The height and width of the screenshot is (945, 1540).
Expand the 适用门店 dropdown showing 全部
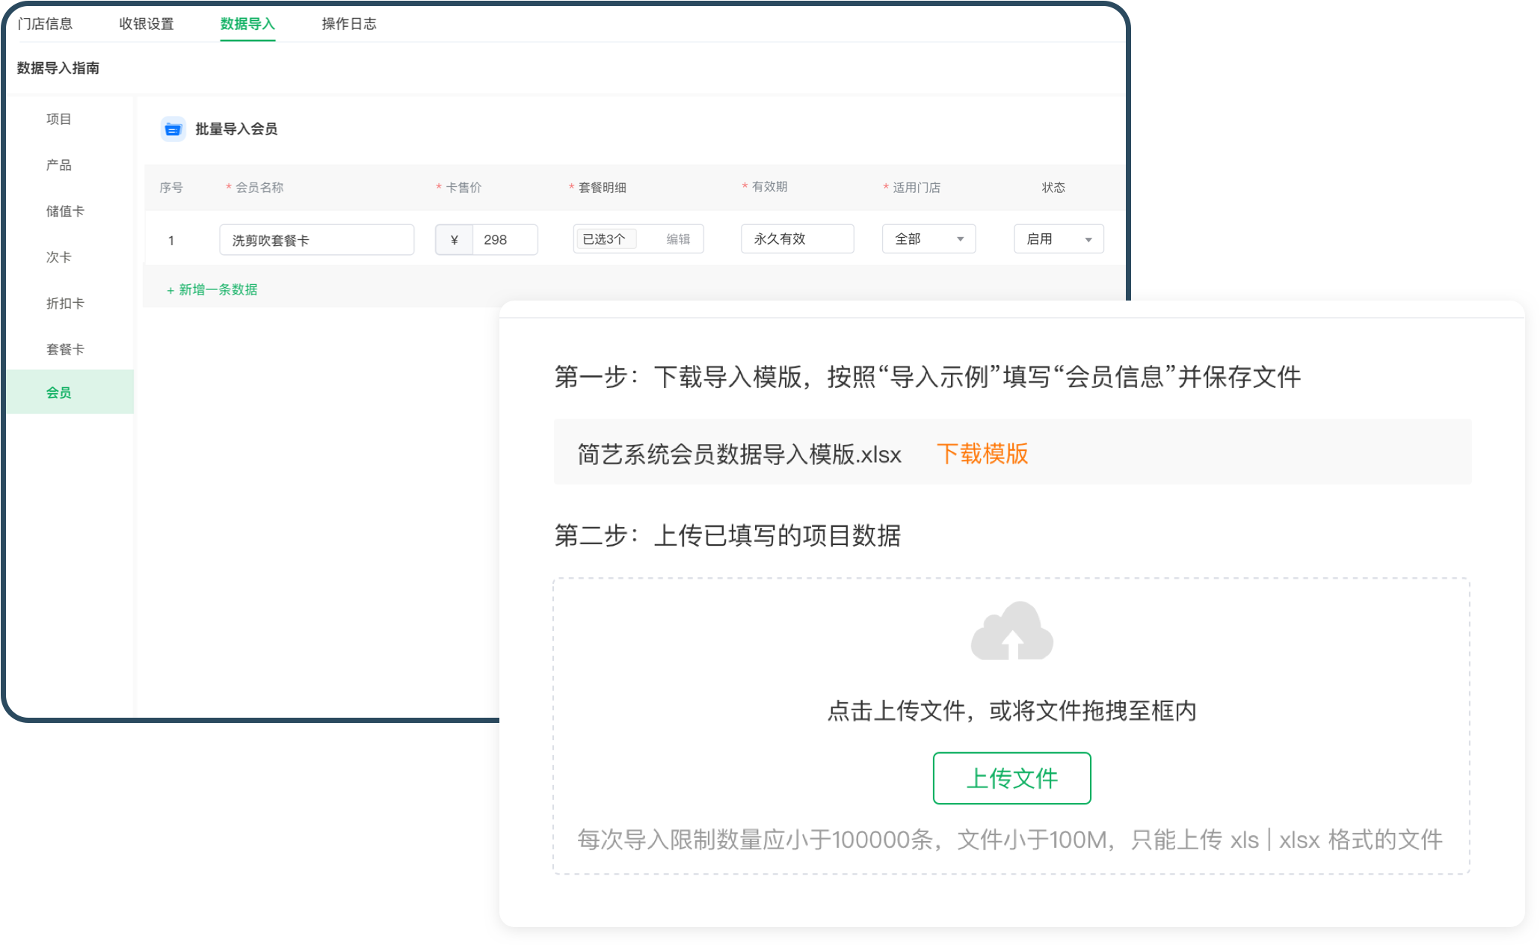click(928, 239)
